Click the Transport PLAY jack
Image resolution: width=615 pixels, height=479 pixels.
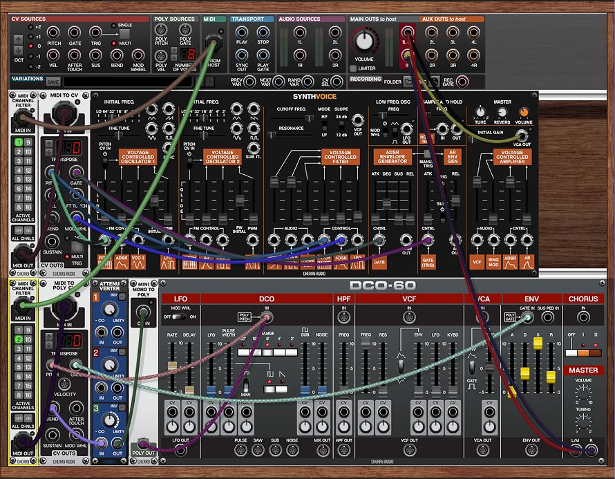point(242,32)
